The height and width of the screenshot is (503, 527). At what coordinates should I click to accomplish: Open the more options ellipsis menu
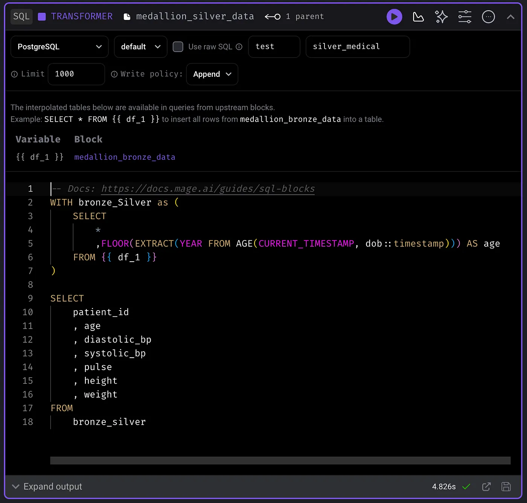coord(488,17)
